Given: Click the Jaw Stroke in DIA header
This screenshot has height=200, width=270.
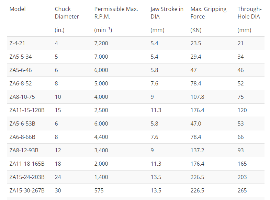Looking at the screenshot, I should [167, 13].
